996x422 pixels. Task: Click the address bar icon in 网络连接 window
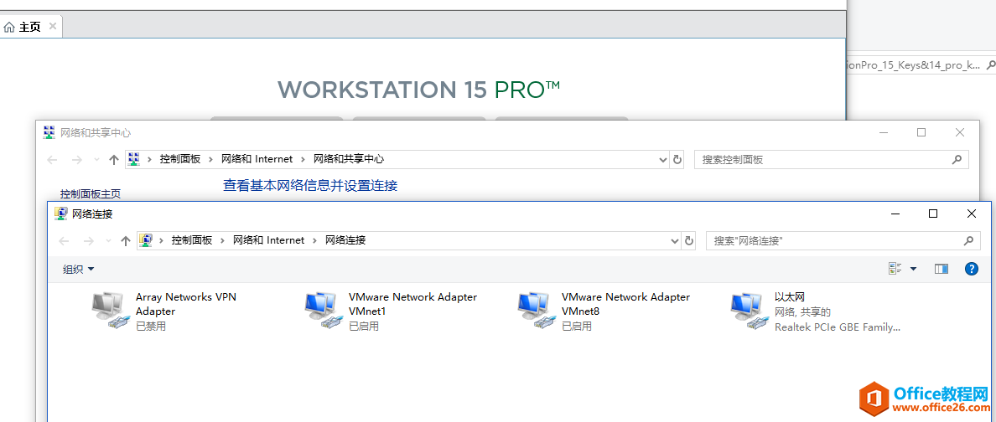point(146,240)
